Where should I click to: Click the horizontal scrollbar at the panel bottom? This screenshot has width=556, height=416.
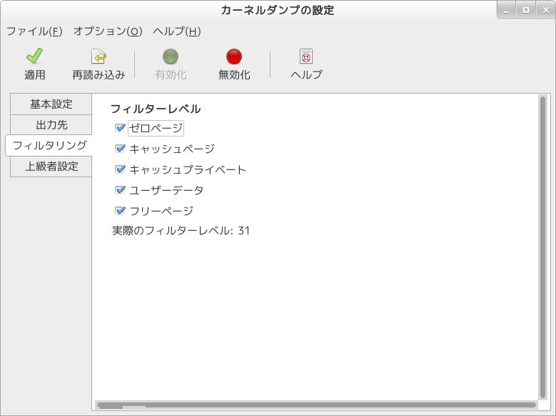(x=314, y=405)
